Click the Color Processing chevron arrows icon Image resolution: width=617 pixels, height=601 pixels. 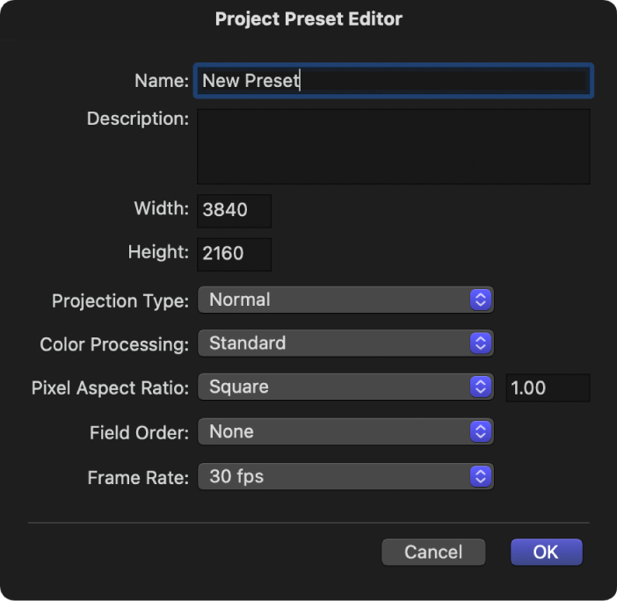(480, 343)
